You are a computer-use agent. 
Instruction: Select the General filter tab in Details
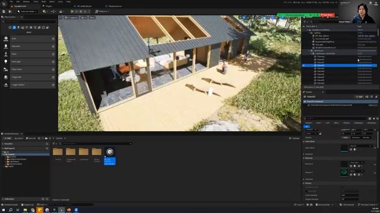pos(309,123)
